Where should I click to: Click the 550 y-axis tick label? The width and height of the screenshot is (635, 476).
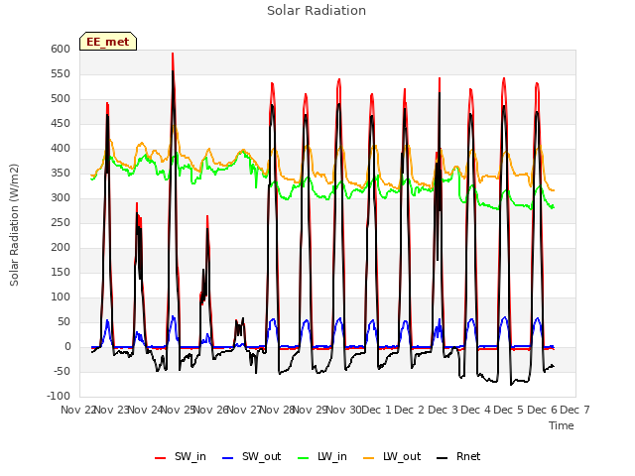[61, 73]
